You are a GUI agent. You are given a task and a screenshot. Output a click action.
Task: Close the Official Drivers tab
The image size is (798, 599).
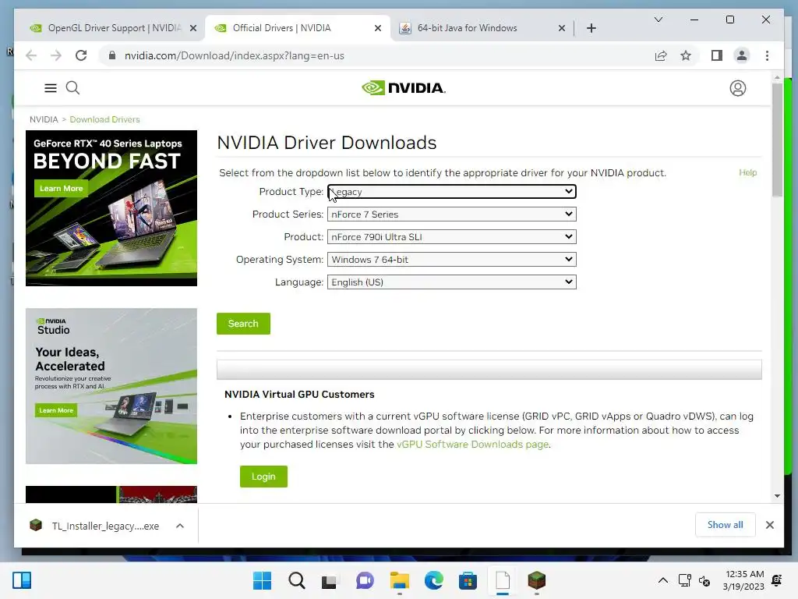tap(378, 28)
